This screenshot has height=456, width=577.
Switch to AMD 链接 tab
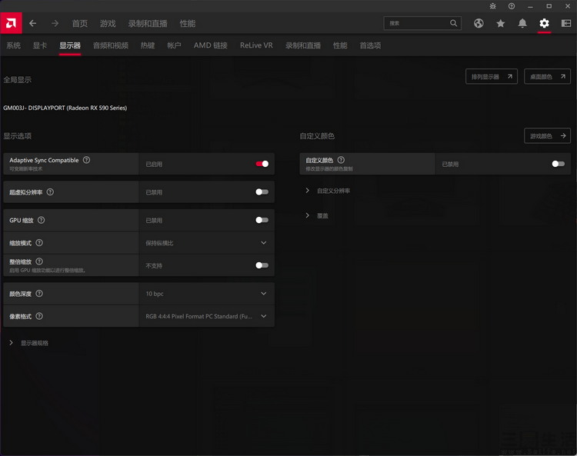(x=211, y=45)
